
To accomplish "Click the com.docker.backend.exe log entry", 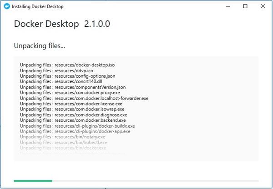I will click(73, 120).
